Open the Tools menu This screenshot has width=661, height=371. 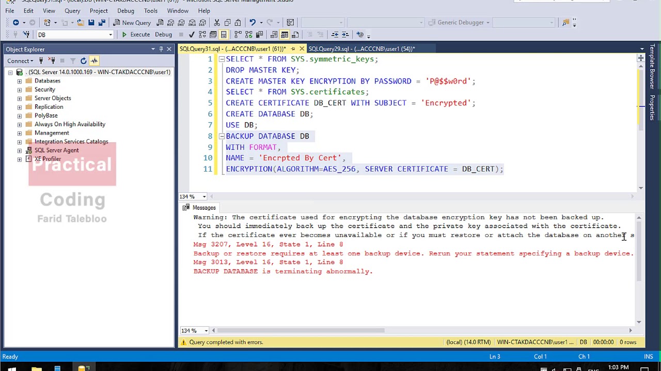tap(151, 10)
